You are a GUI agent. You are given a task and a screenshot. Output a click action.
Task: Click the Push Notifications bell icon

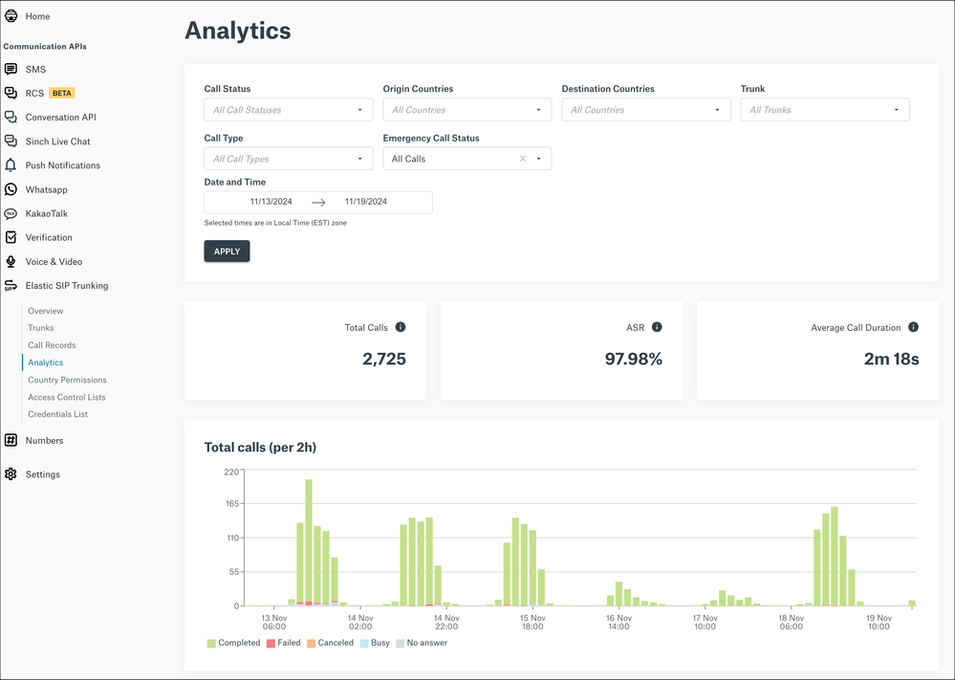[x=11, y=165]
